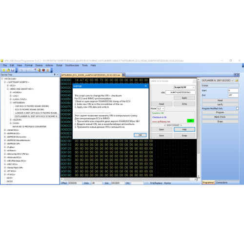
Task: Switch to the Connections tab
Action: click(x=222, y=183)
